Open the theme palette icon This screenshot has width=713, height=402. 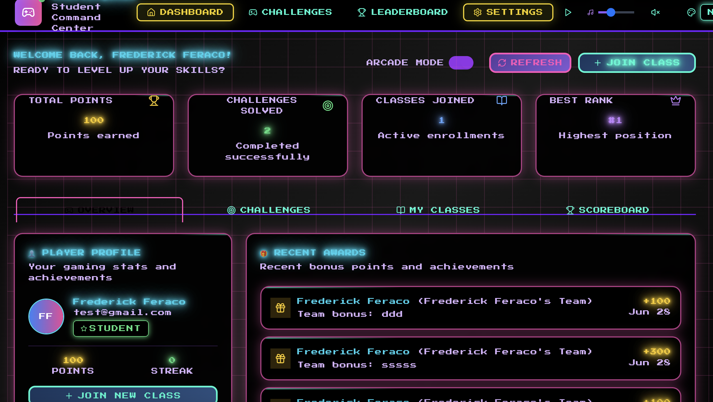[691, 12]
